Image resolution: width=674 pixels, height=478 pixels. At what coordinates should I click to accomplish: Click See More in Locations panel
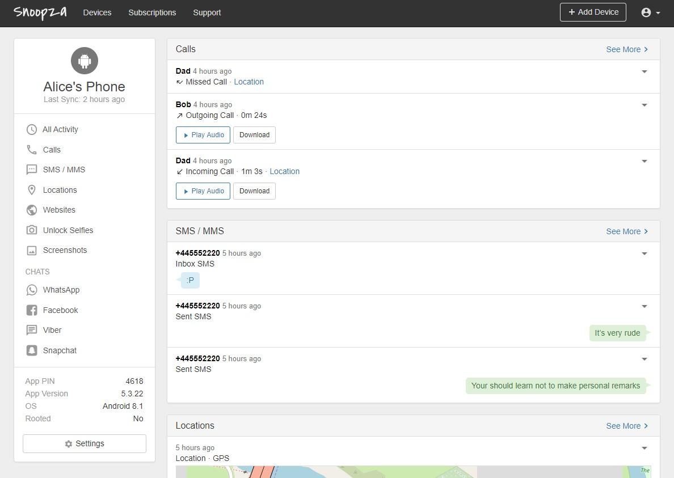point(627,426)
